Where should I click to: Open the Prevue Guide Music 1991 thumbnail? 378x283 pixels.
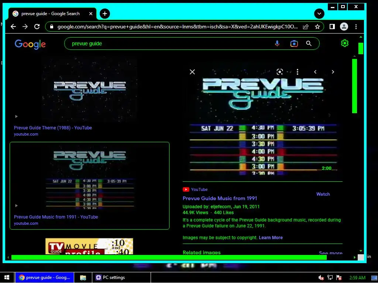point(89,178)
